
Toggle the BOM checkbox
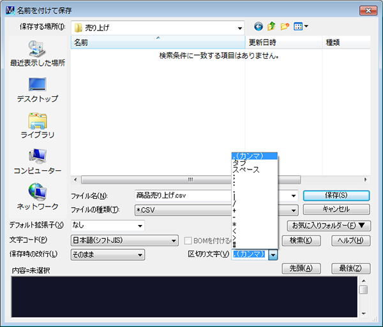tap(188, 240)
